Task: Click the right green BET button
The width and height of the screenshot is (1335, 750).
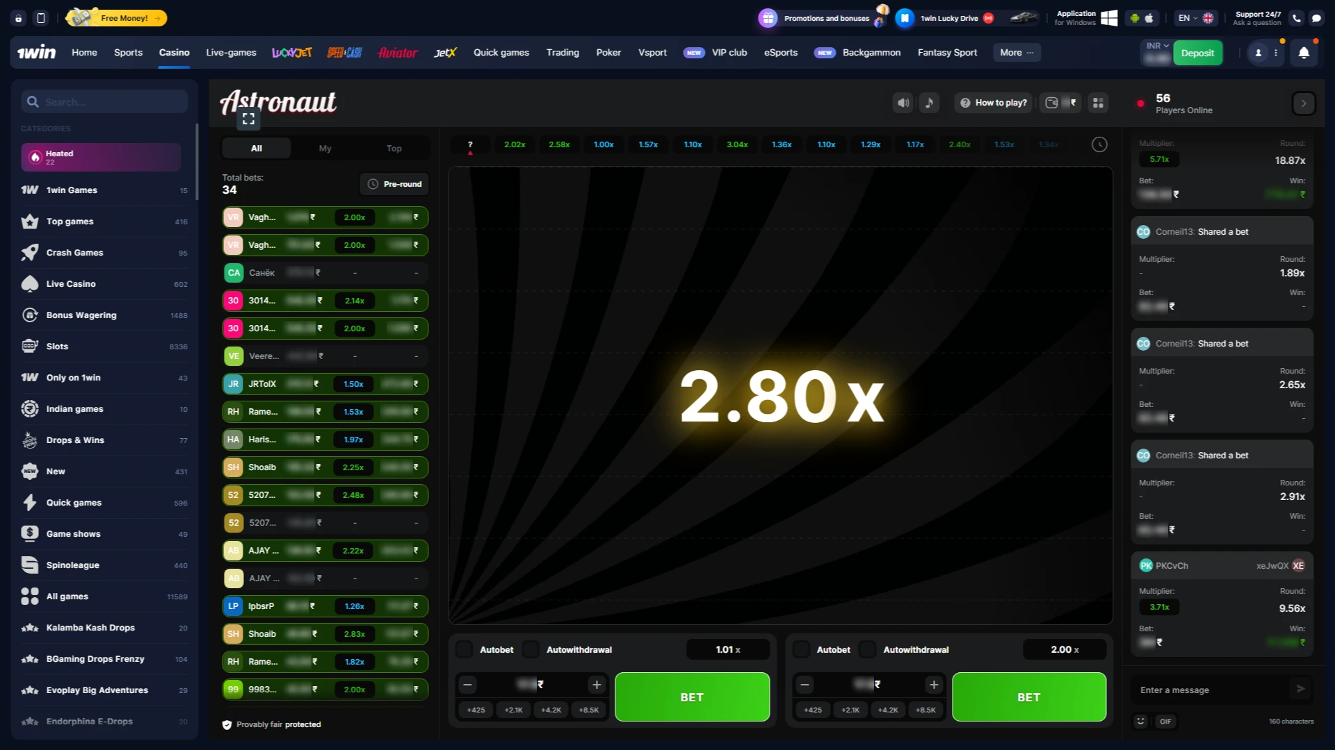Action: pyautogui.click(x=1029, y=697)
